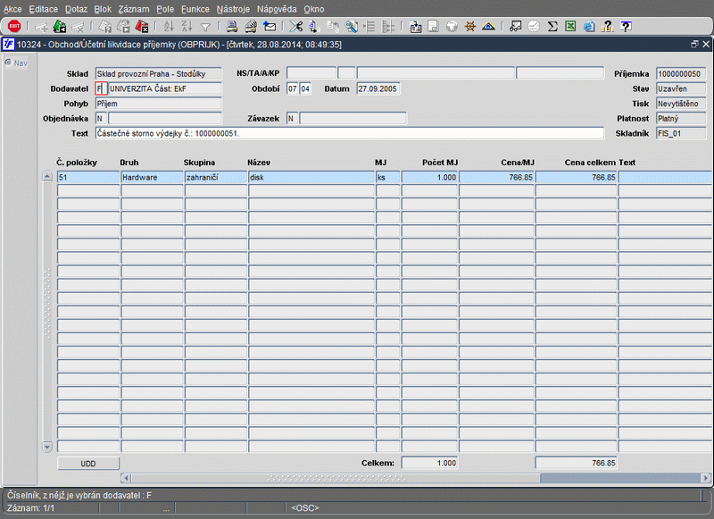
Task: Click the scissors cut icon
Action: pyautogui.click(x=296, y=27)
